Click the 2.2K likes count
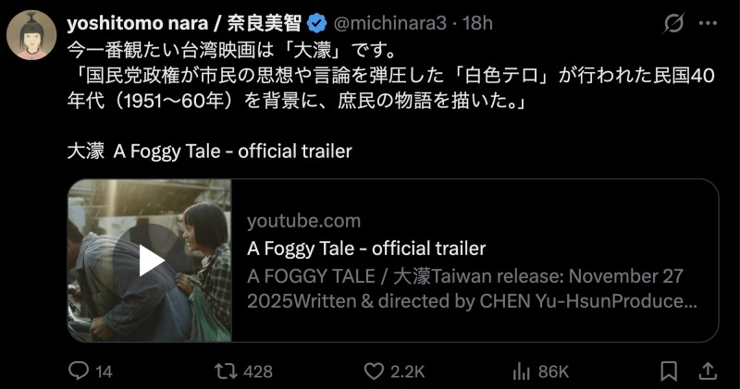The width and height of the screenshot is (740, 389). (x=407, y=371)
